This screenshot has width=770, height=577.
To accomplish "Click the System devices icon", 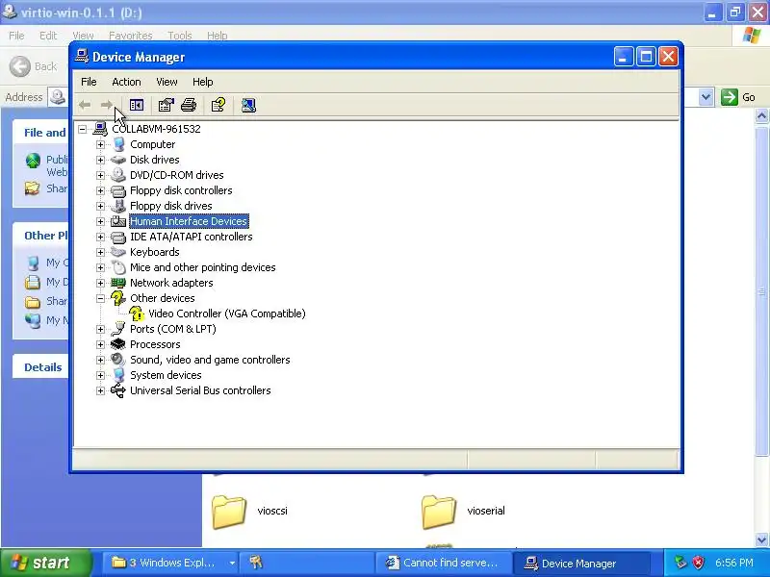I will [x=118, y=375].
